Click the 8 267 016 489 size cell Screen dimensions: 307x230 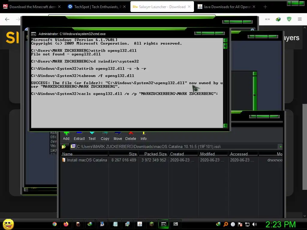pos(124,160)
